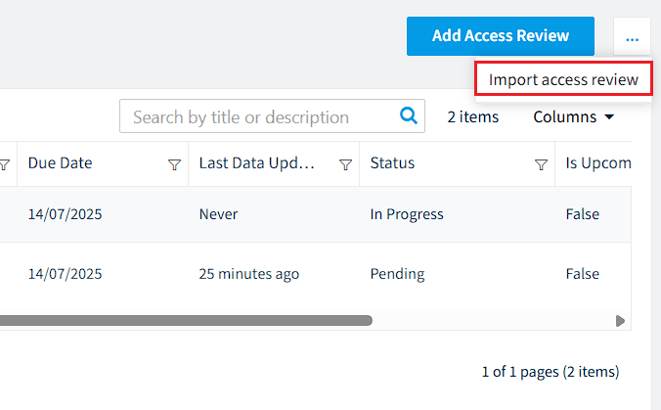
Task: Sort by the Status column header
Action: [392, 162]
